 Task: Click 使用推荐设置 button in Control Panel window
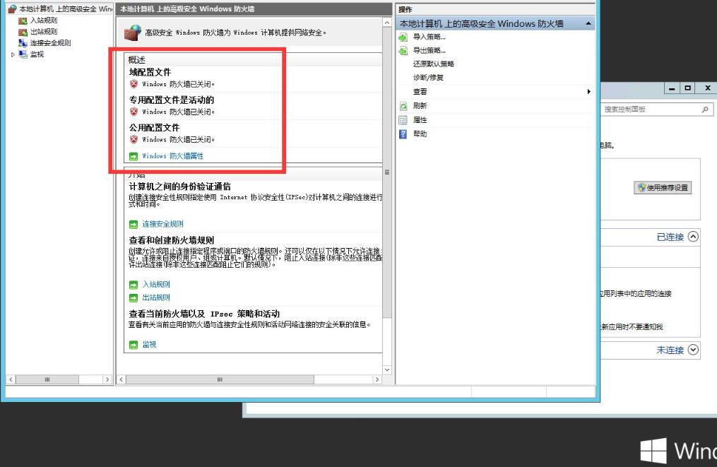click(x=663, y=187)
